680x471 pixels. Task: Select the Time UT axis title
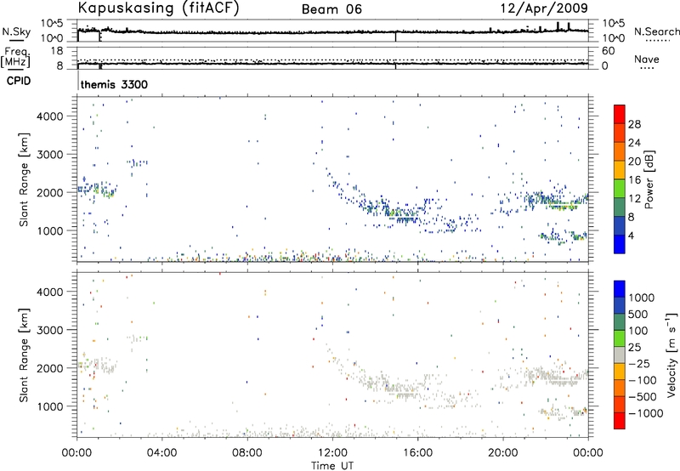(x=332, y=466)
